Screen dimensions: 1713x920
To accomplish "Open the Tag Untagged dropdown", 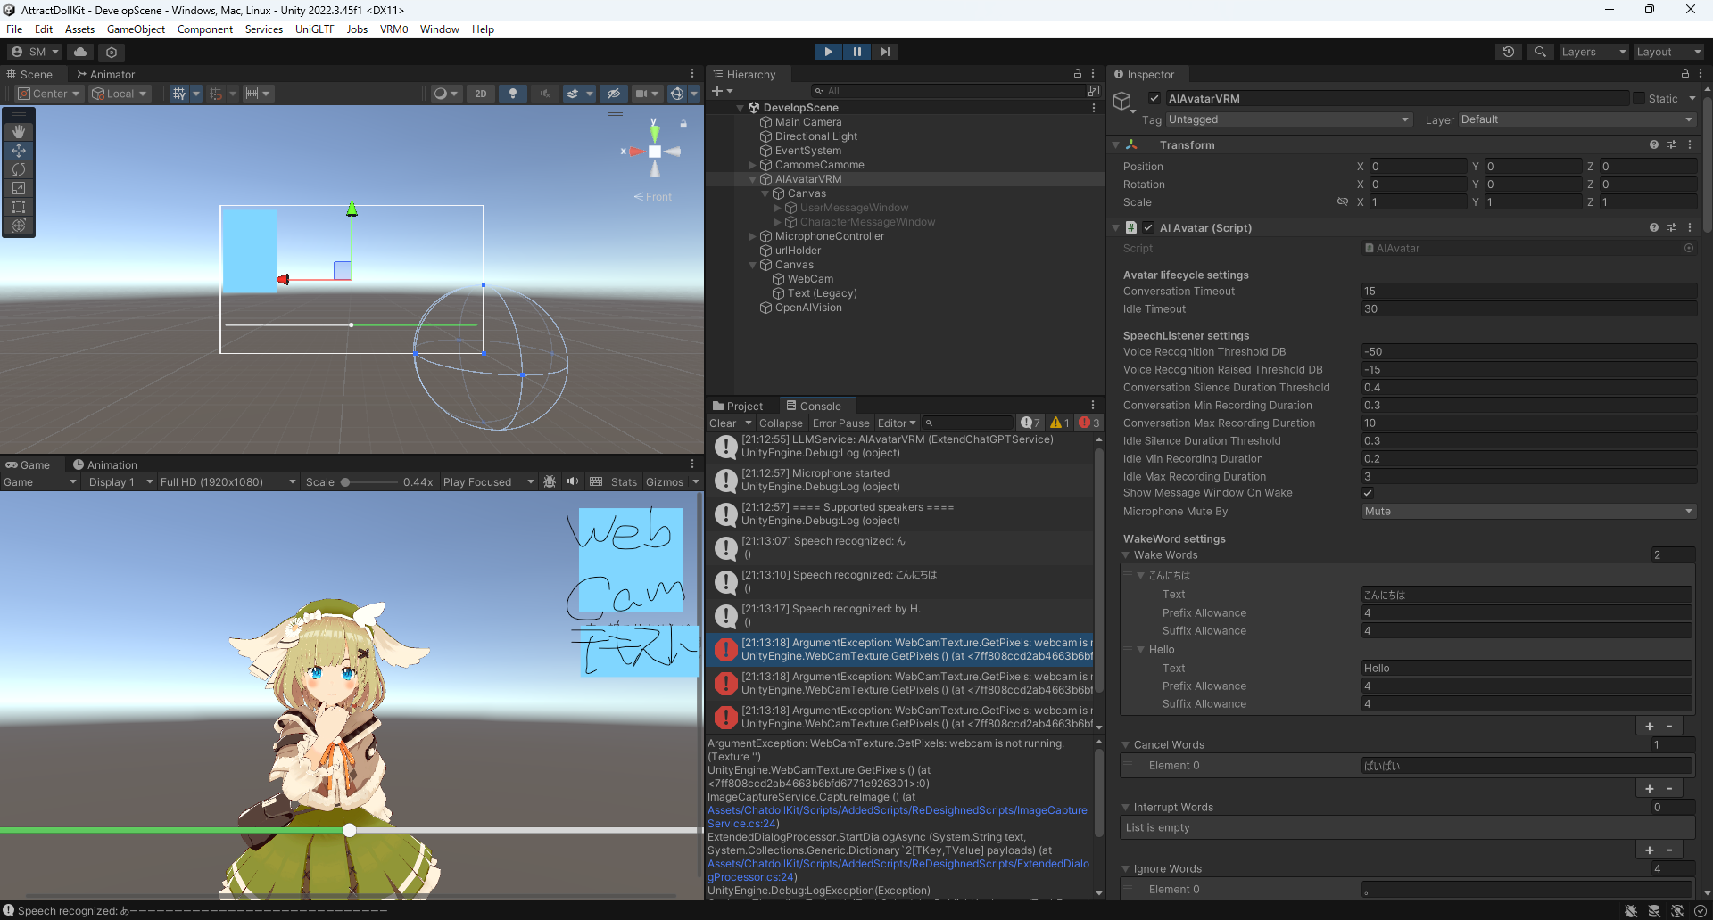I will [1288, 119].
